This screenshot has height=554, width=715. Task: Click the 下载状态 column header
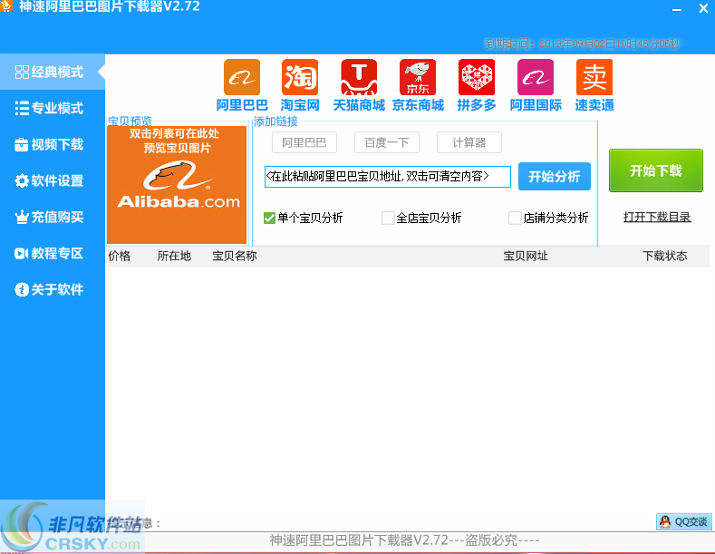(665, 256)
